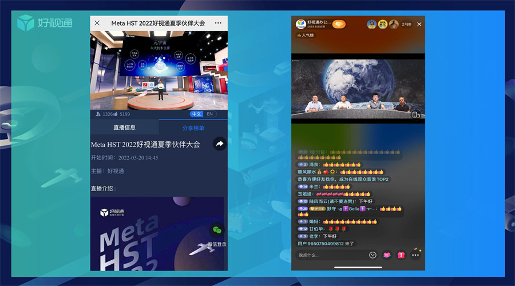
Task: Click the 主播: 好视通 line
Action: [x=108, y=171]
